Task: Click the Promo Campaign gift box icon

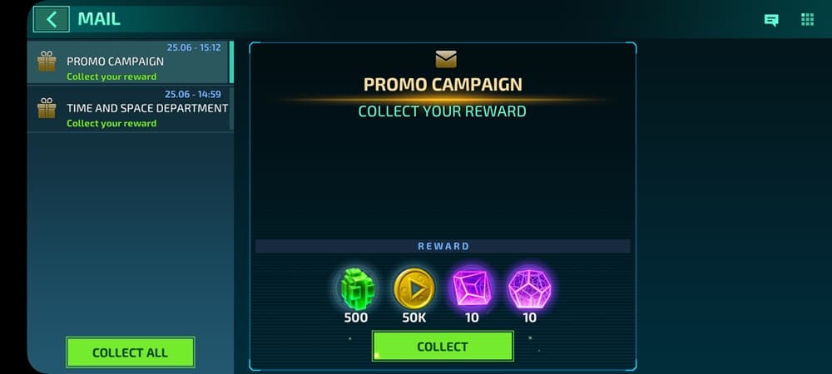Action: coord(47,61)
